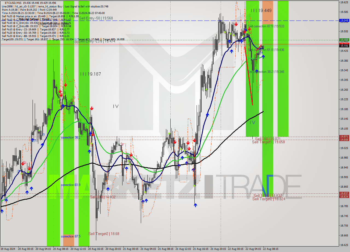Click the 'Sell Entry -50 | 19.568' label

pos(96,18)
